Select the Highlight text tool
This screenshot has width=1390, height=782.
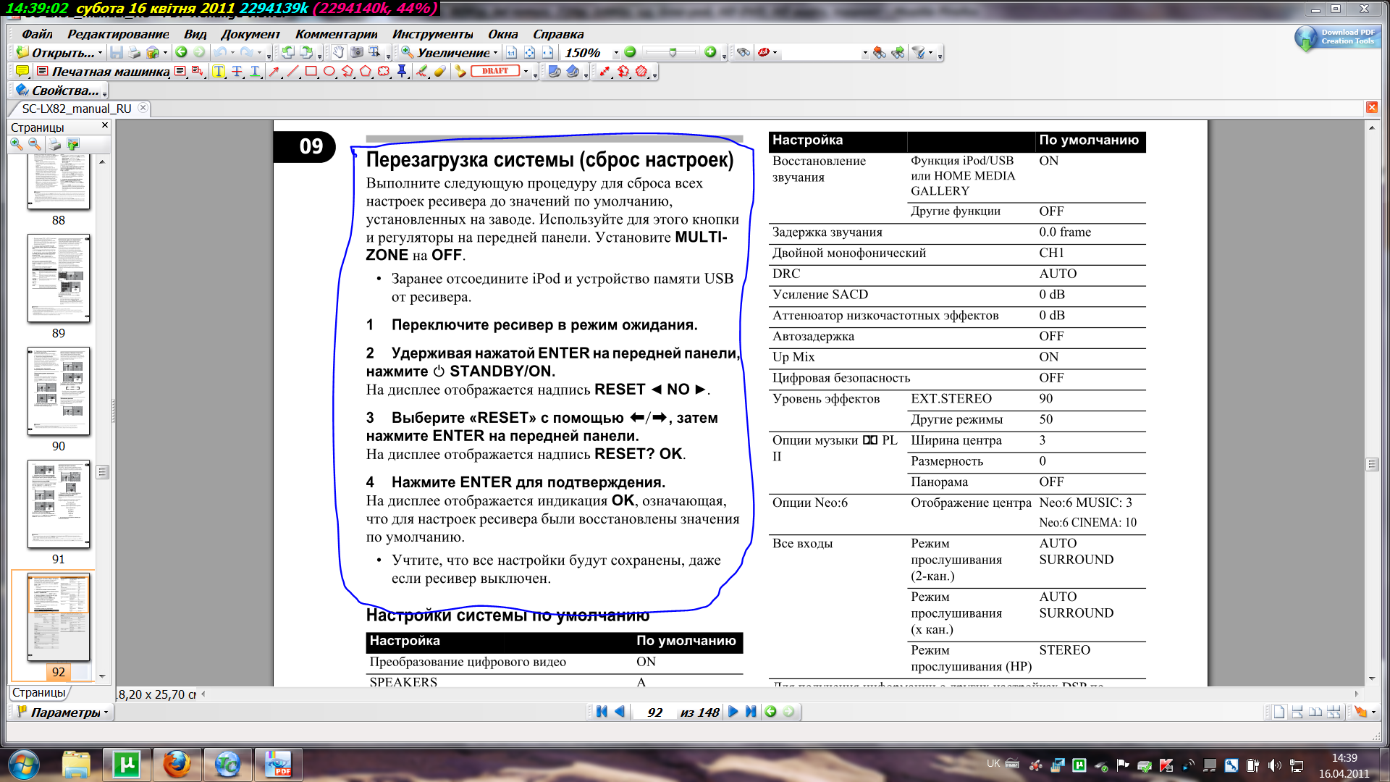coord(219,71)
